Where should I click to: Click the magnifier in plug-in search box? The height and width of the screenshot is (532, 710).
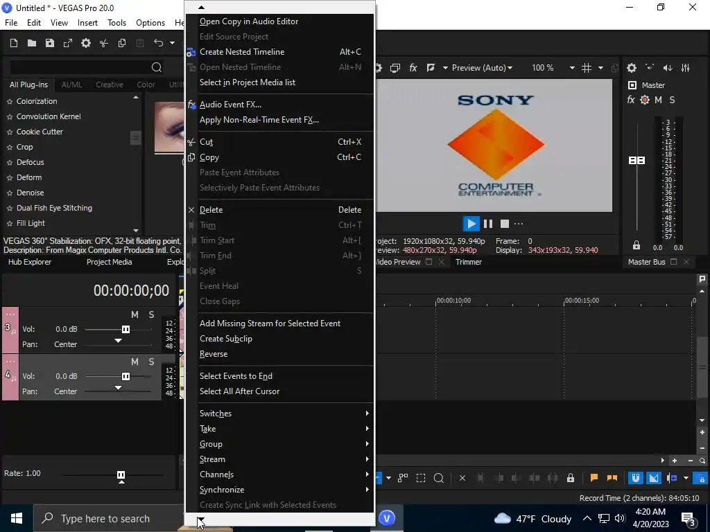pos(157,67)
